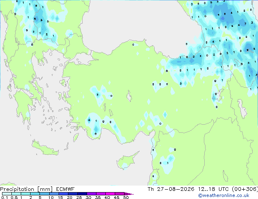Click the forecast date 'Th 27-08-2026'

[171, 189]
